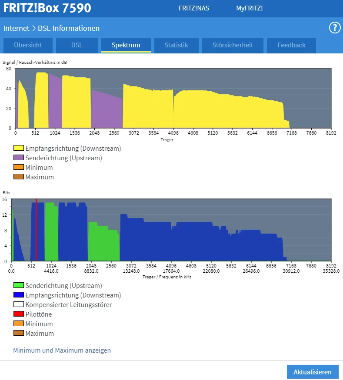Image resolution: width=343 pixels, height=380 pixels.
Task: Open FRITZ!NAS in the header
Action: click(x=194, y=8)
